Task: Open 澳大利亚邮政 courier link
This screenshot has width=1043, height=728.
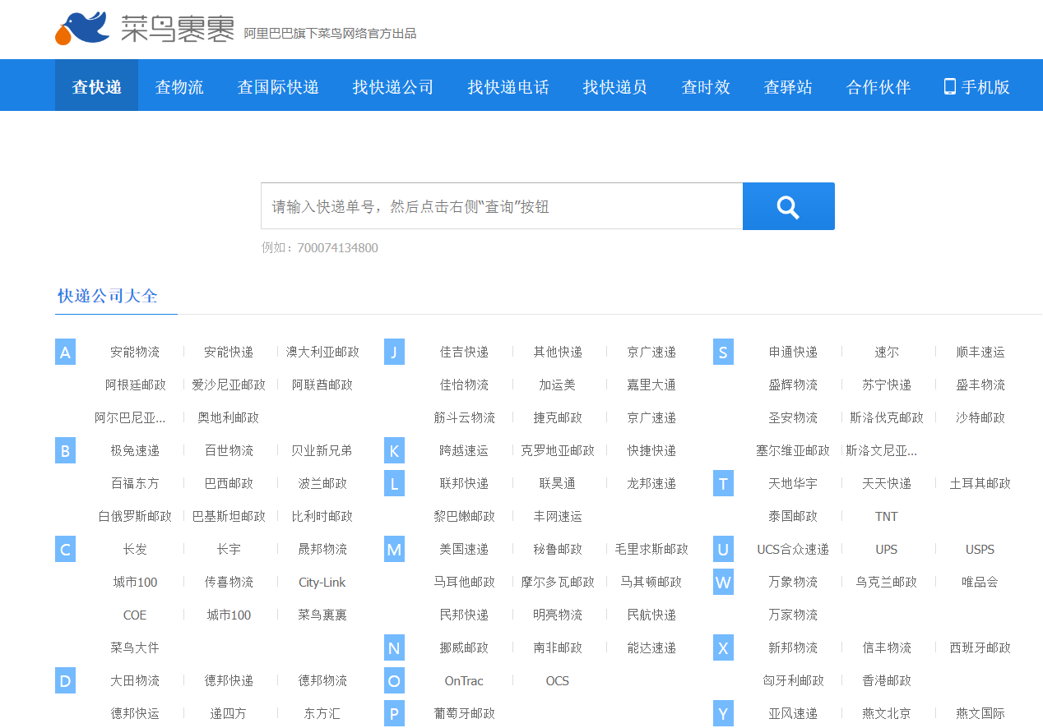Action: (x=322, y=352)
